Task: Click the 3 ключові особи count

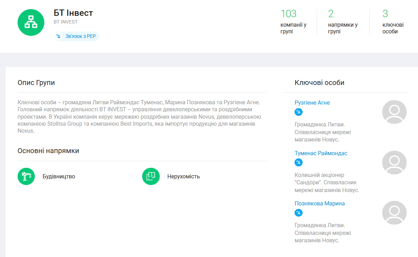Action: point(385,14)
